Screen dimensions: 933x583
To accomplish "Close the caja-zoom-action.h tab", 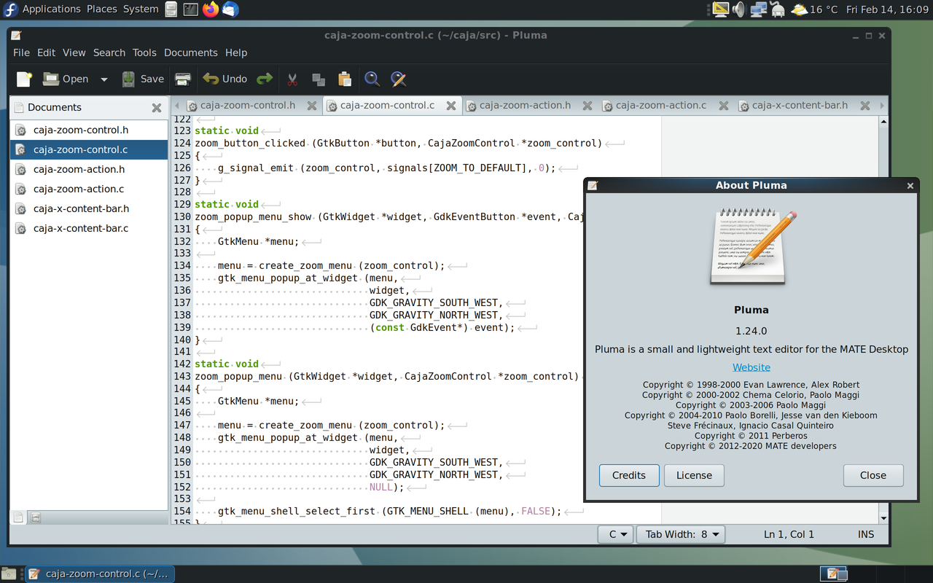I will tap(587, 106).
